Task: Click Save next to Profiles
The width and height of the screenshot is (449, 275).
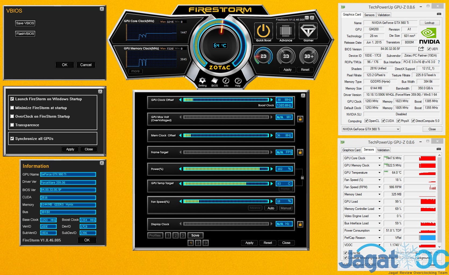Action: coord(195,235)
